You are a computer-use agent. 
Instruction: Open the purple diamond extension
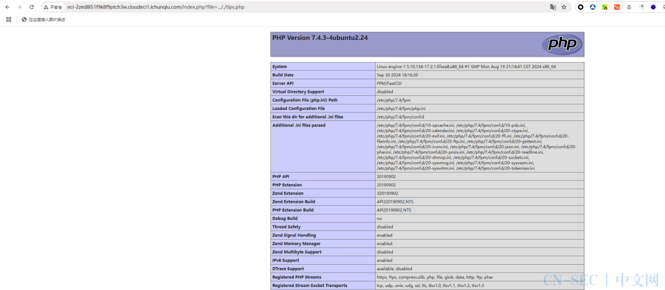(653, 7)
